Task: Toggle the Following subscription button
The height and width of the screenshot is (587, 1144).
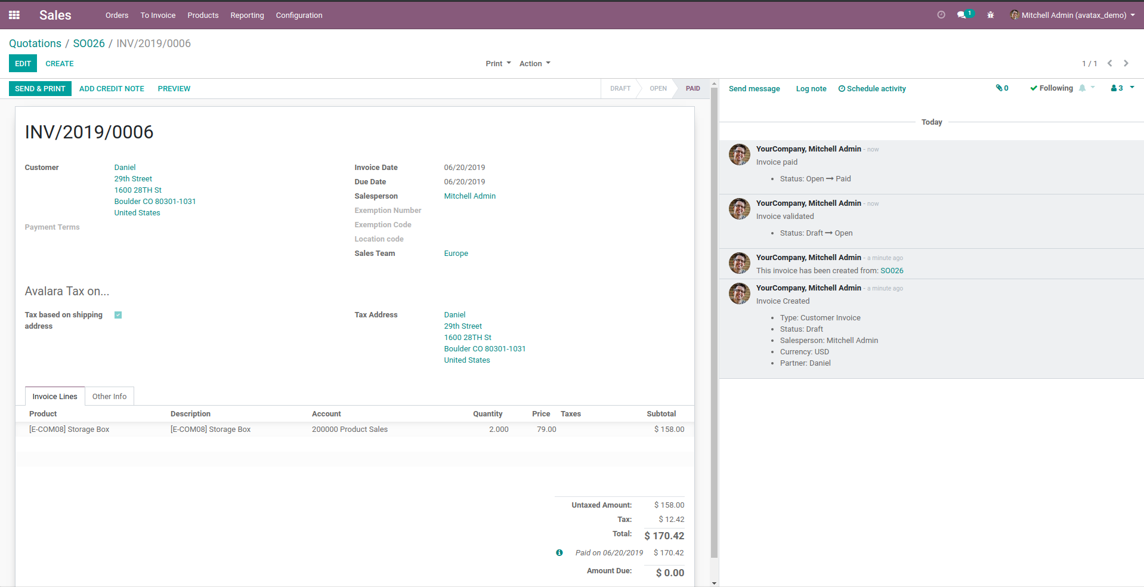Action: pos(1051,88)
